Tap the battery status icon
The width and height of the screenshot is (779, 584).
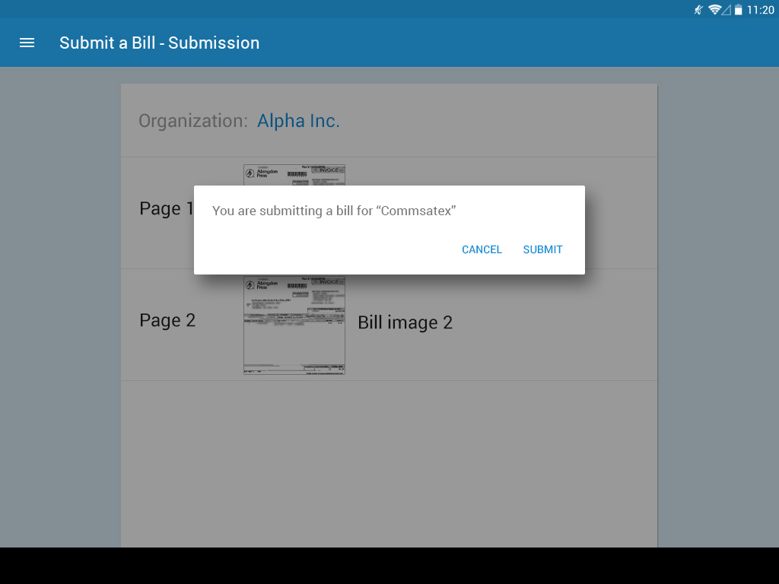[x=738, y=10]
